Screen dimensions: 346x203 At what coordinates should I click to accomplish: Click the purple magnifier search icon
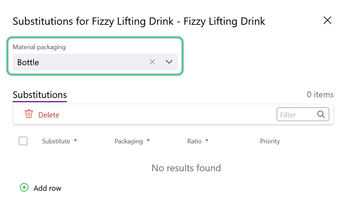click(x=321, y=114)
